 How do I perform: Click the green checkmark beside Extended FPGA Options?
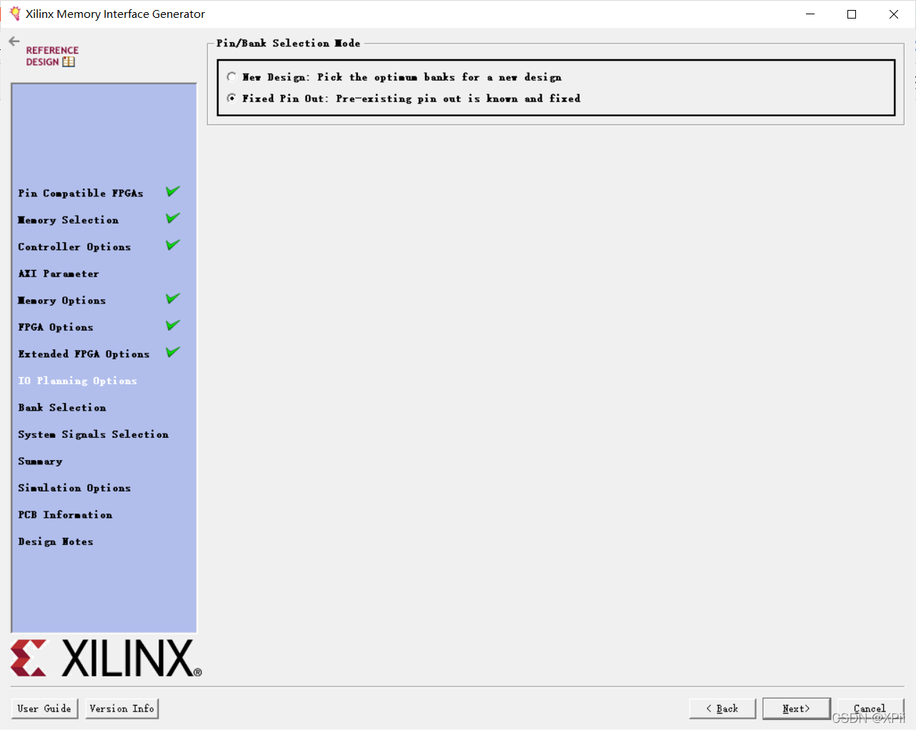(x=173, y=352)
